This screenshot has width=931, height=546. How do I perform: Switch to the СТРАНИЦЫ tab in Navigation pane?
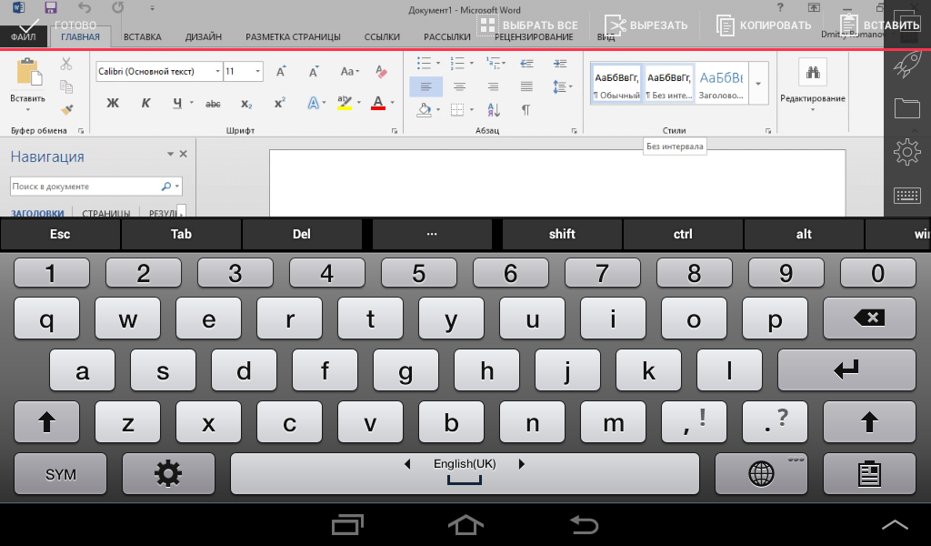tap(105, 213)
